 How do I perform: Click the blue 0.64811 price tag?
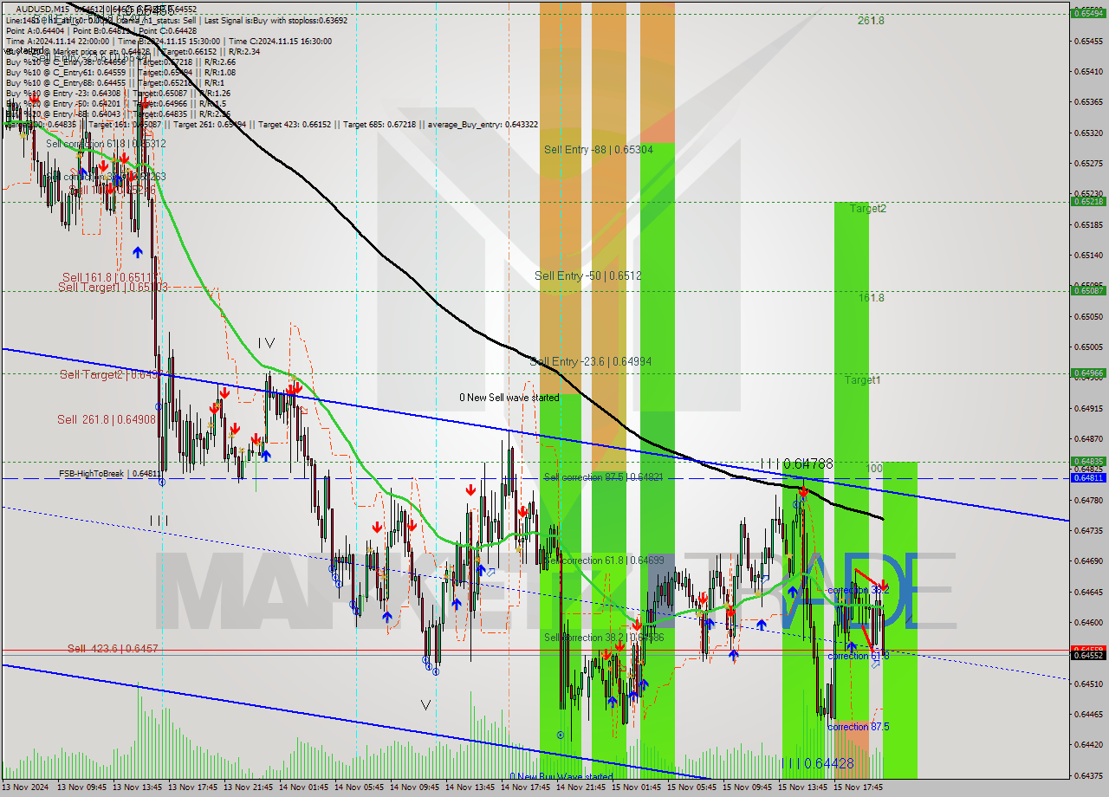(1087, 477)
